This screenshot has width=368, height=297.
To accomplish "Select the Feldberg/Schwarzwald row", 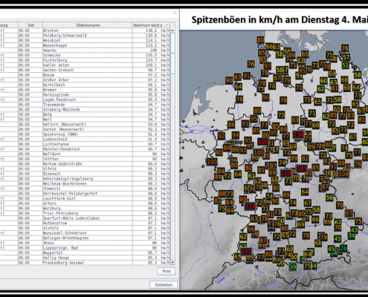I will coord(85,36).
